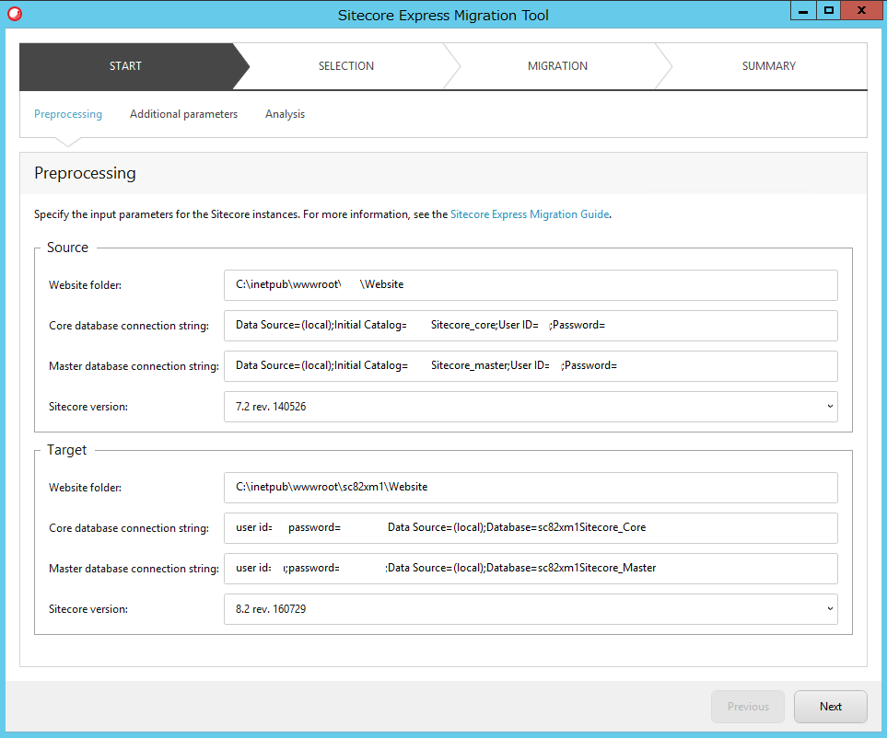This screenshot has width=887, height=738.
Task: Click the Source Website folder field
Action: (x=531, y=285)
